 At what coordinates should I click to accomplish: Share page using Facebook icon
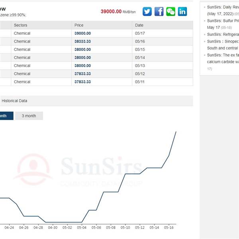pos(159,12)
